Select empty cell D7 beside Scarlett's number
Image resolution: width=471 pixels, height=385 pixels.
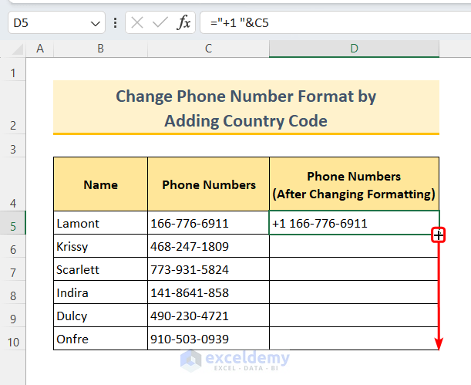(354, 269)
